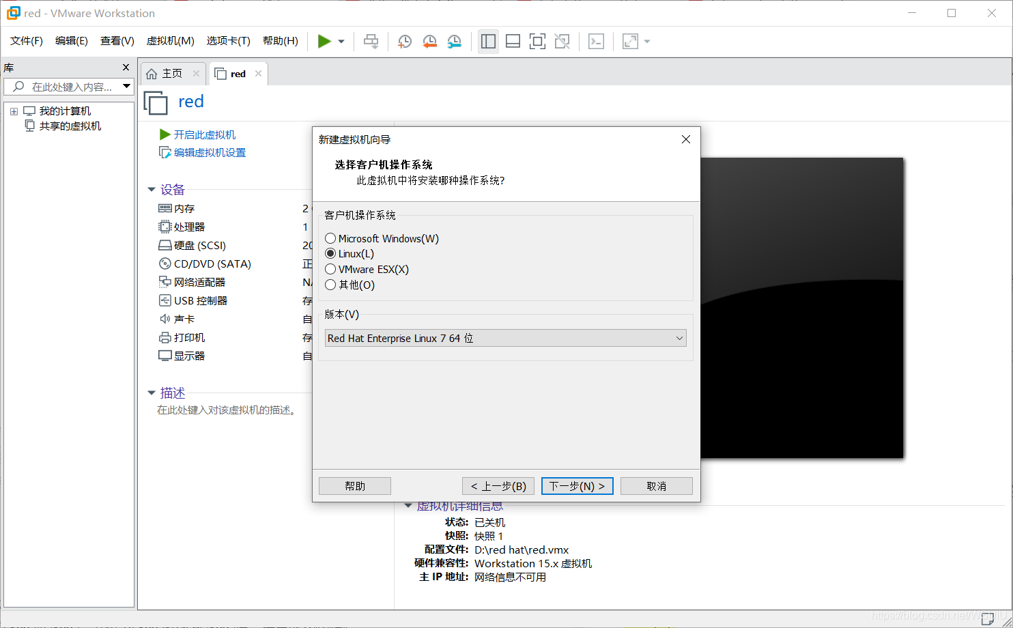Close the red tab
1013x628 pixels.
coord(258,74)
